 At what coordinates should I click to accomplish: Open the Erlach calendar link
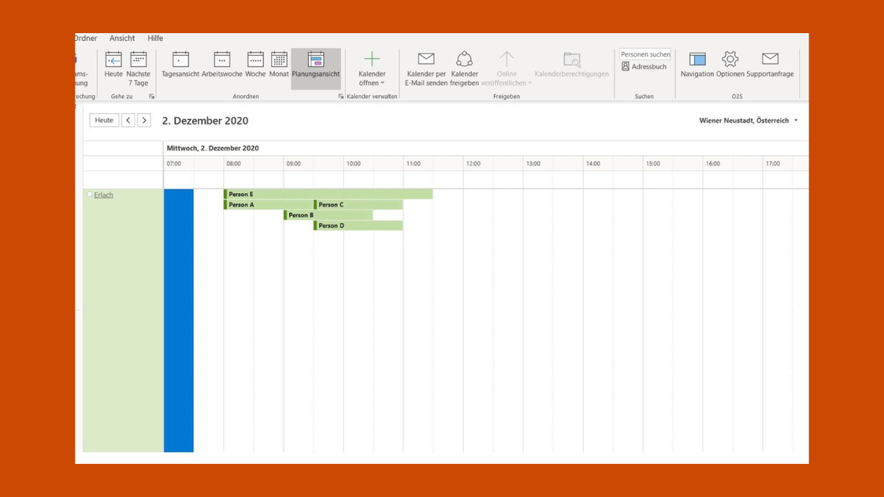click(104, 195)
